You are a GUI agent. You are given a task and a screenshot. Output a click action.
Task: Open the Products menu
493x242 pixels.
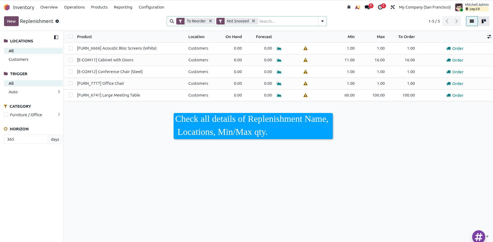click(x=99, y=7)
